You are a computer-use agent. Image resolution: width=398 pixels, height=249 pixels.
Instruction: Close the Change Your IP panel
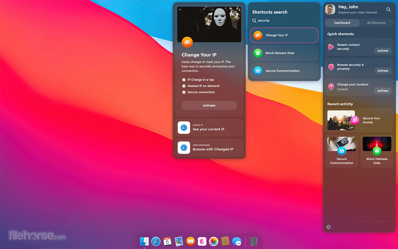pos(180,10)
